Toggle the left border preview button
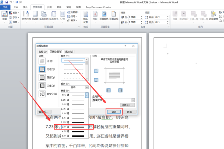The width and height of the screenshot is (224, 149). (109, 90)
